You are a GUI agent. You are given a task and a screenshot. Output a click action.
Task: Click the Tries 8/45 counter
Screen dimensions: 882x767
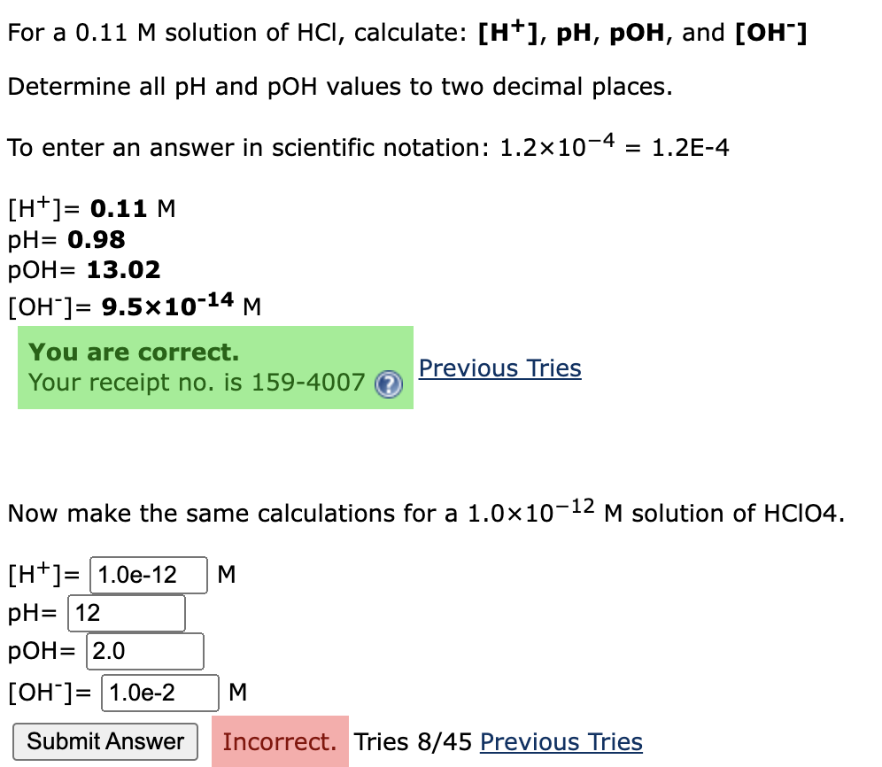pos(403,742)
